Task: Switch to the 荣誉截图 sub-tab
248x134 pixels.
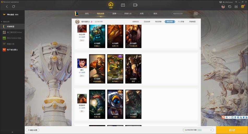Action: 192,22
